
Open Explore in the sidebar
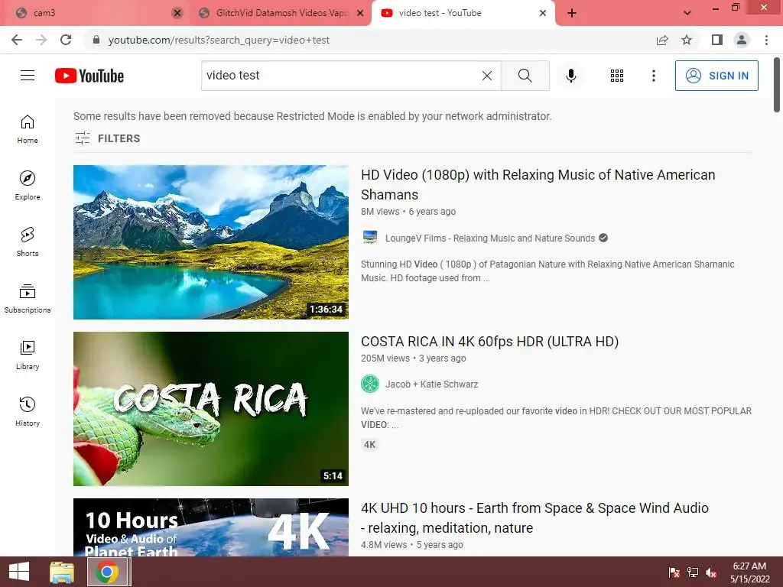(28, 185)
